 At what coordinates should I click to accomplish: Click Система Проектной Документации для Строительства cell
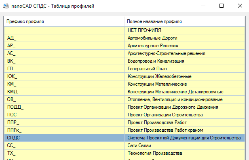[185, 138]
